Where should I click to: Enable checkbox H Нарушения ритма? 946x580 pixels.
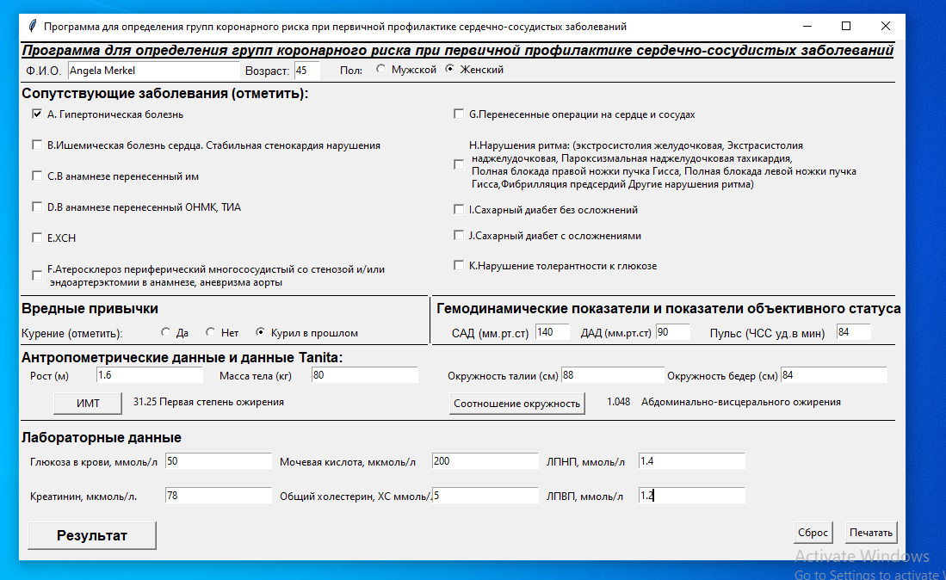[459, 164]
